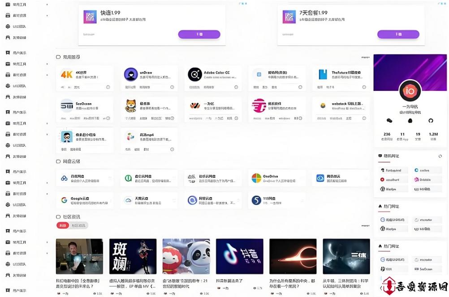Open the panda mascot article thumbnail
The height and width of the screenshot is (297, 449).
tap(186, 256)
